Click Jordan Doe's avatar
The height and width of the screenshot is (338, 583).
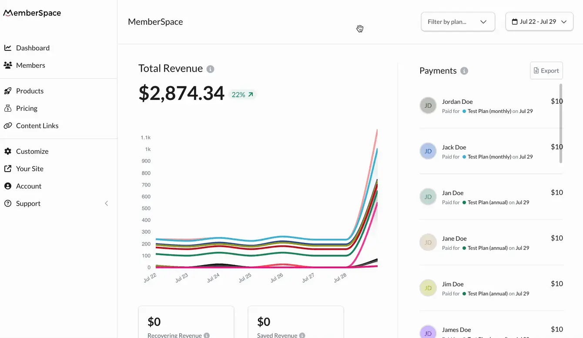[x=428, y=106]
